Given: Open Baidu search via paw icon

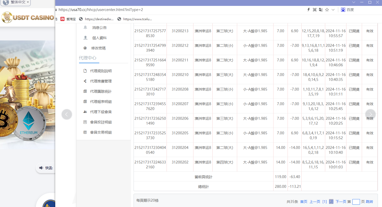Looking at the screenshot, I should [x=343, y=10].
